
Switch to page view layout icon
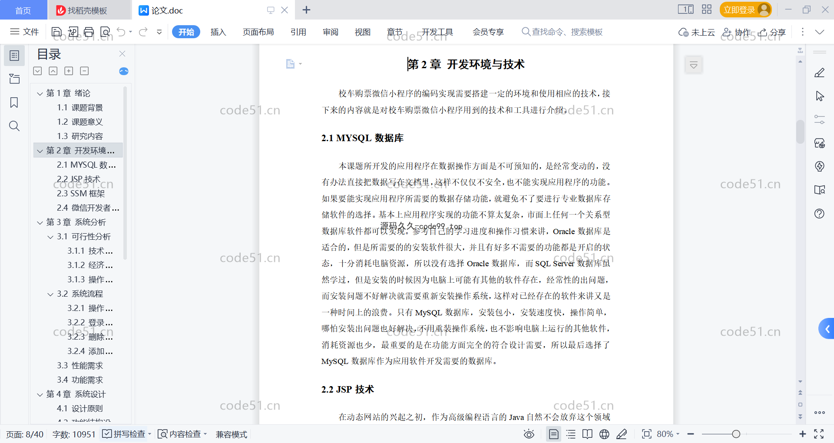pyautogui.click(x=554, y=434)
